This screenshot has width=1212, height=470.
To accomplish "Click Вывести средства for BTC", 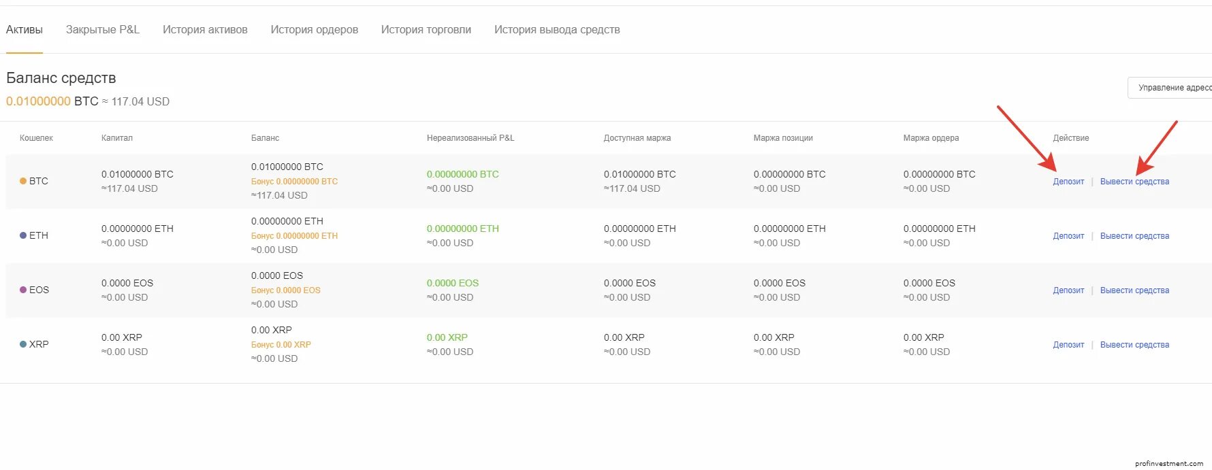I will tap(1134, 182).
